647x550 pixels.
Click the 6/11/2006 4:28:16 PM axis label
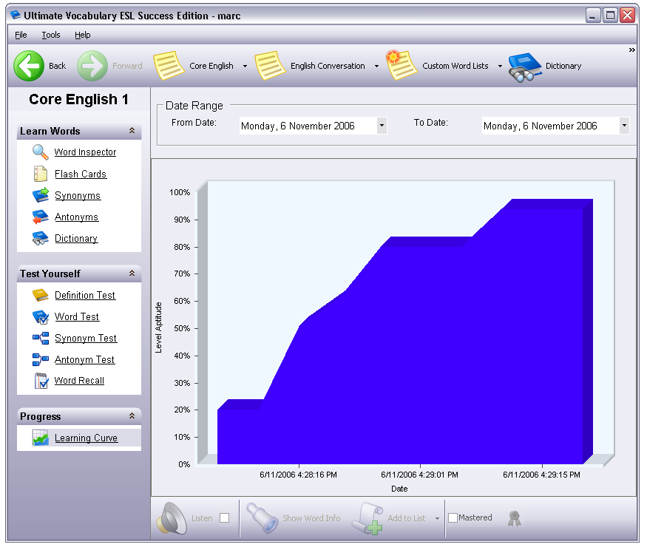(x=298, y=475)
